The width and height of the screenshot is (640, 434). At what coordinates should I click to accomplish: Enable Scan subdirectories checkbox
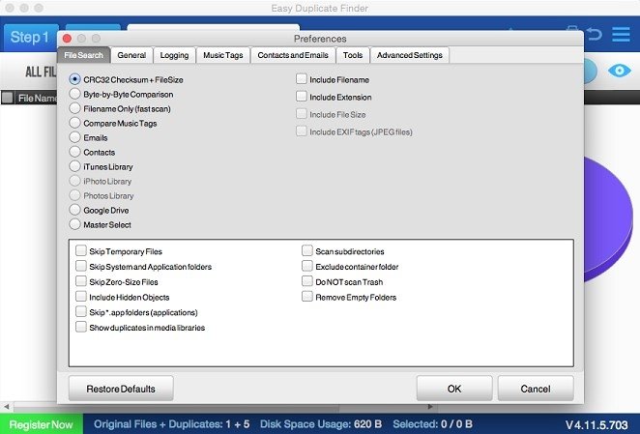tap(306, 250)
